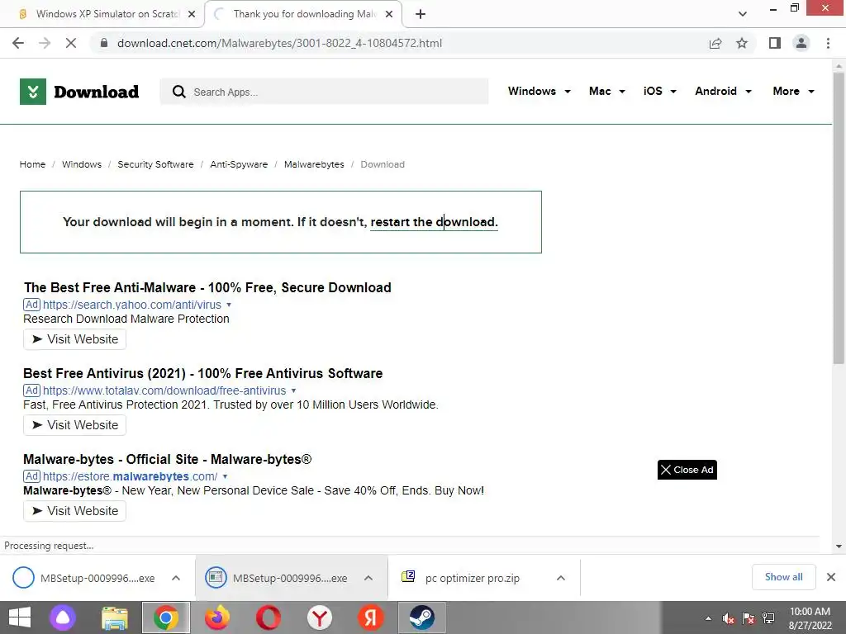Open Malware-bytes Official Site ad title

(167, 459)
